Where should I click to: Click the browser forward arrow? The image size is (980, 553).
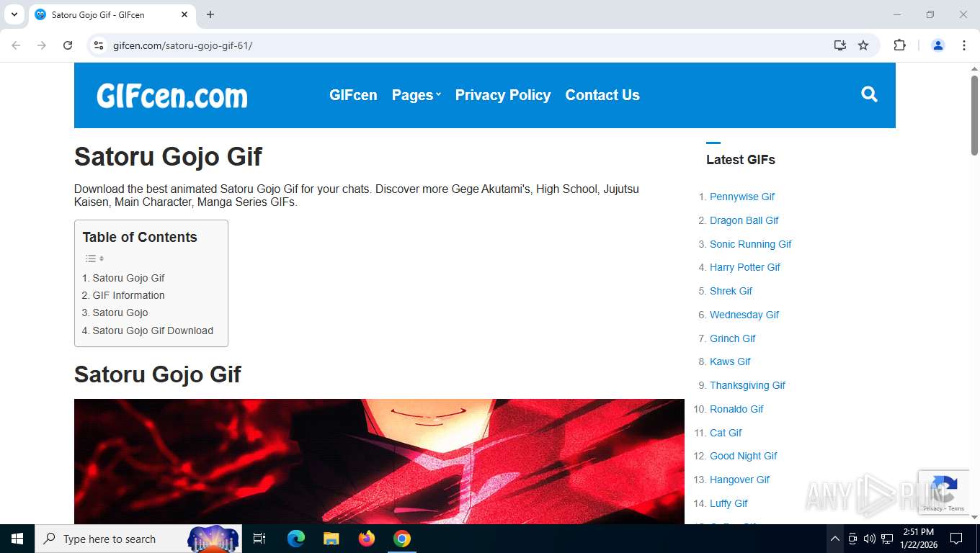(42, 45)
